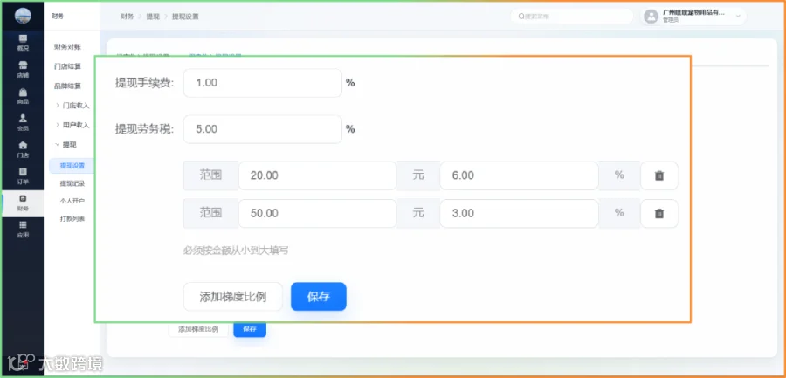Click the 添加梯度比例 button below the magnified panel
The width and height of the screenshot is (786, 378).
[198, 329]
